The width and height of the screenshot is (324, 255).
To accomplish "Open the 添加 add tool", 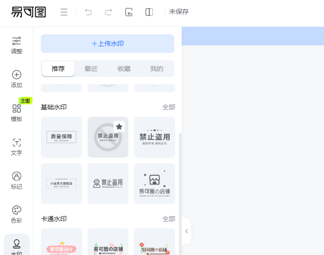I will (x=17, y=79).
